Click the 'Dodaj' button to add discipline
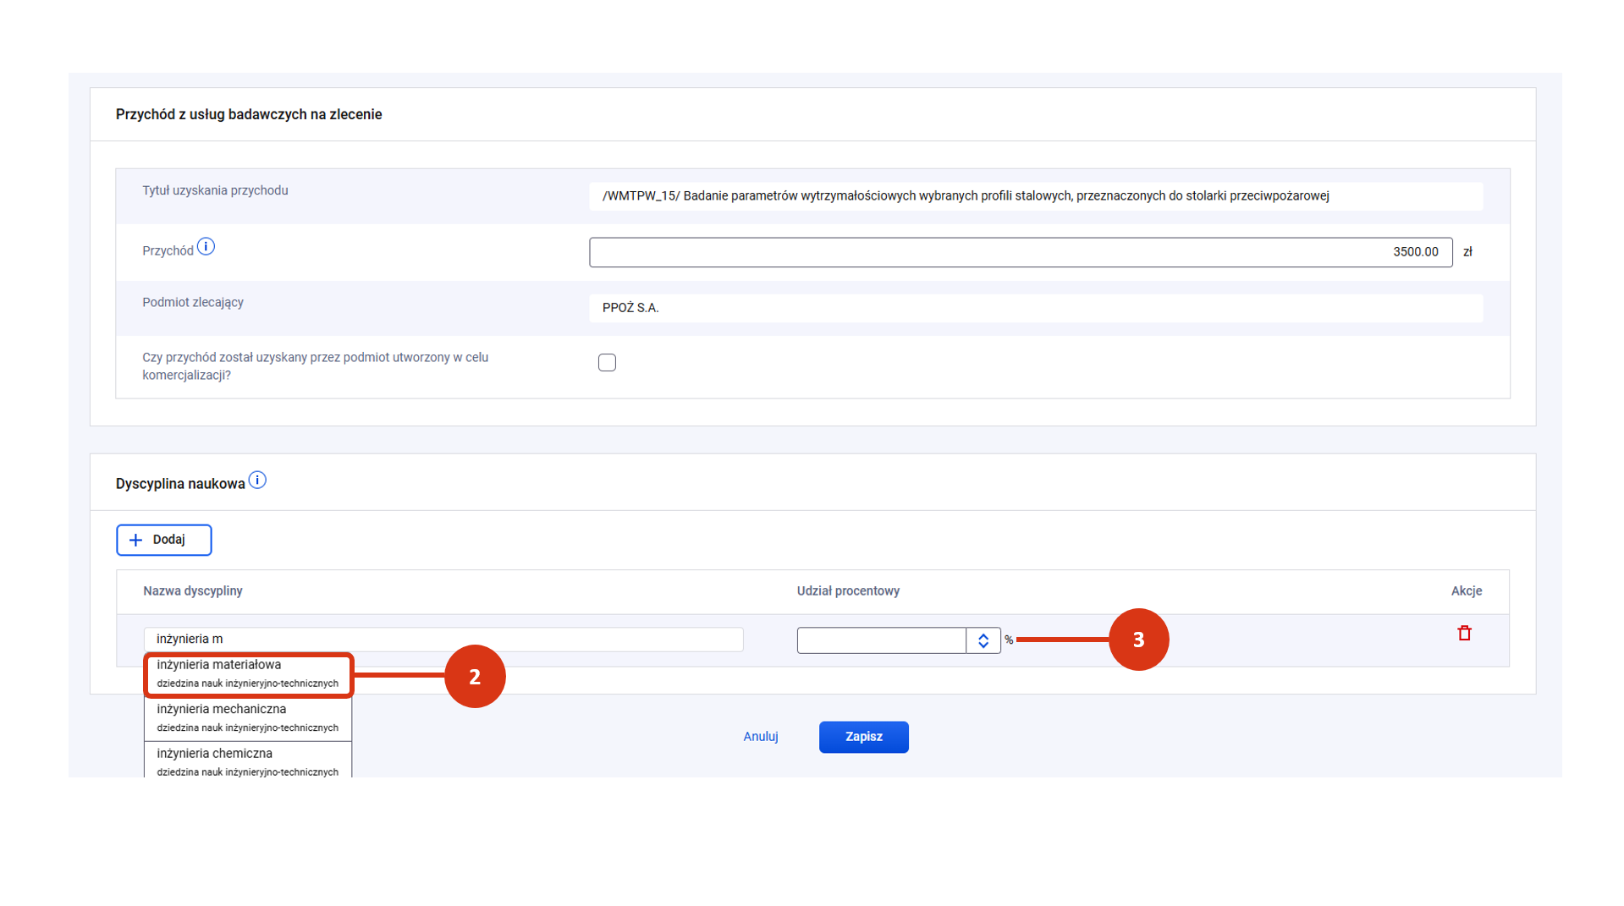This screenshot has height=906, width=1624. [x=164, y=540]
